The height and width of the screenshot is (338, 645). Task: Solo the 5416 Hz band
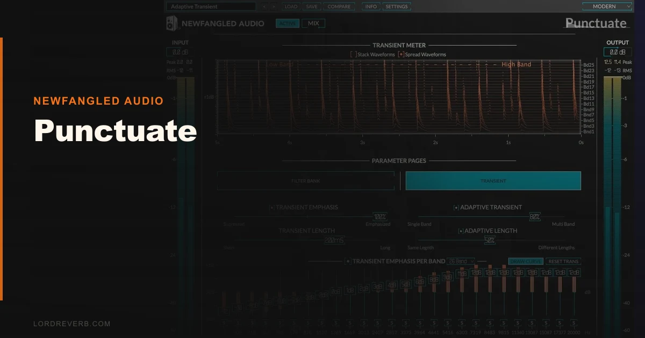coord(448,324)
